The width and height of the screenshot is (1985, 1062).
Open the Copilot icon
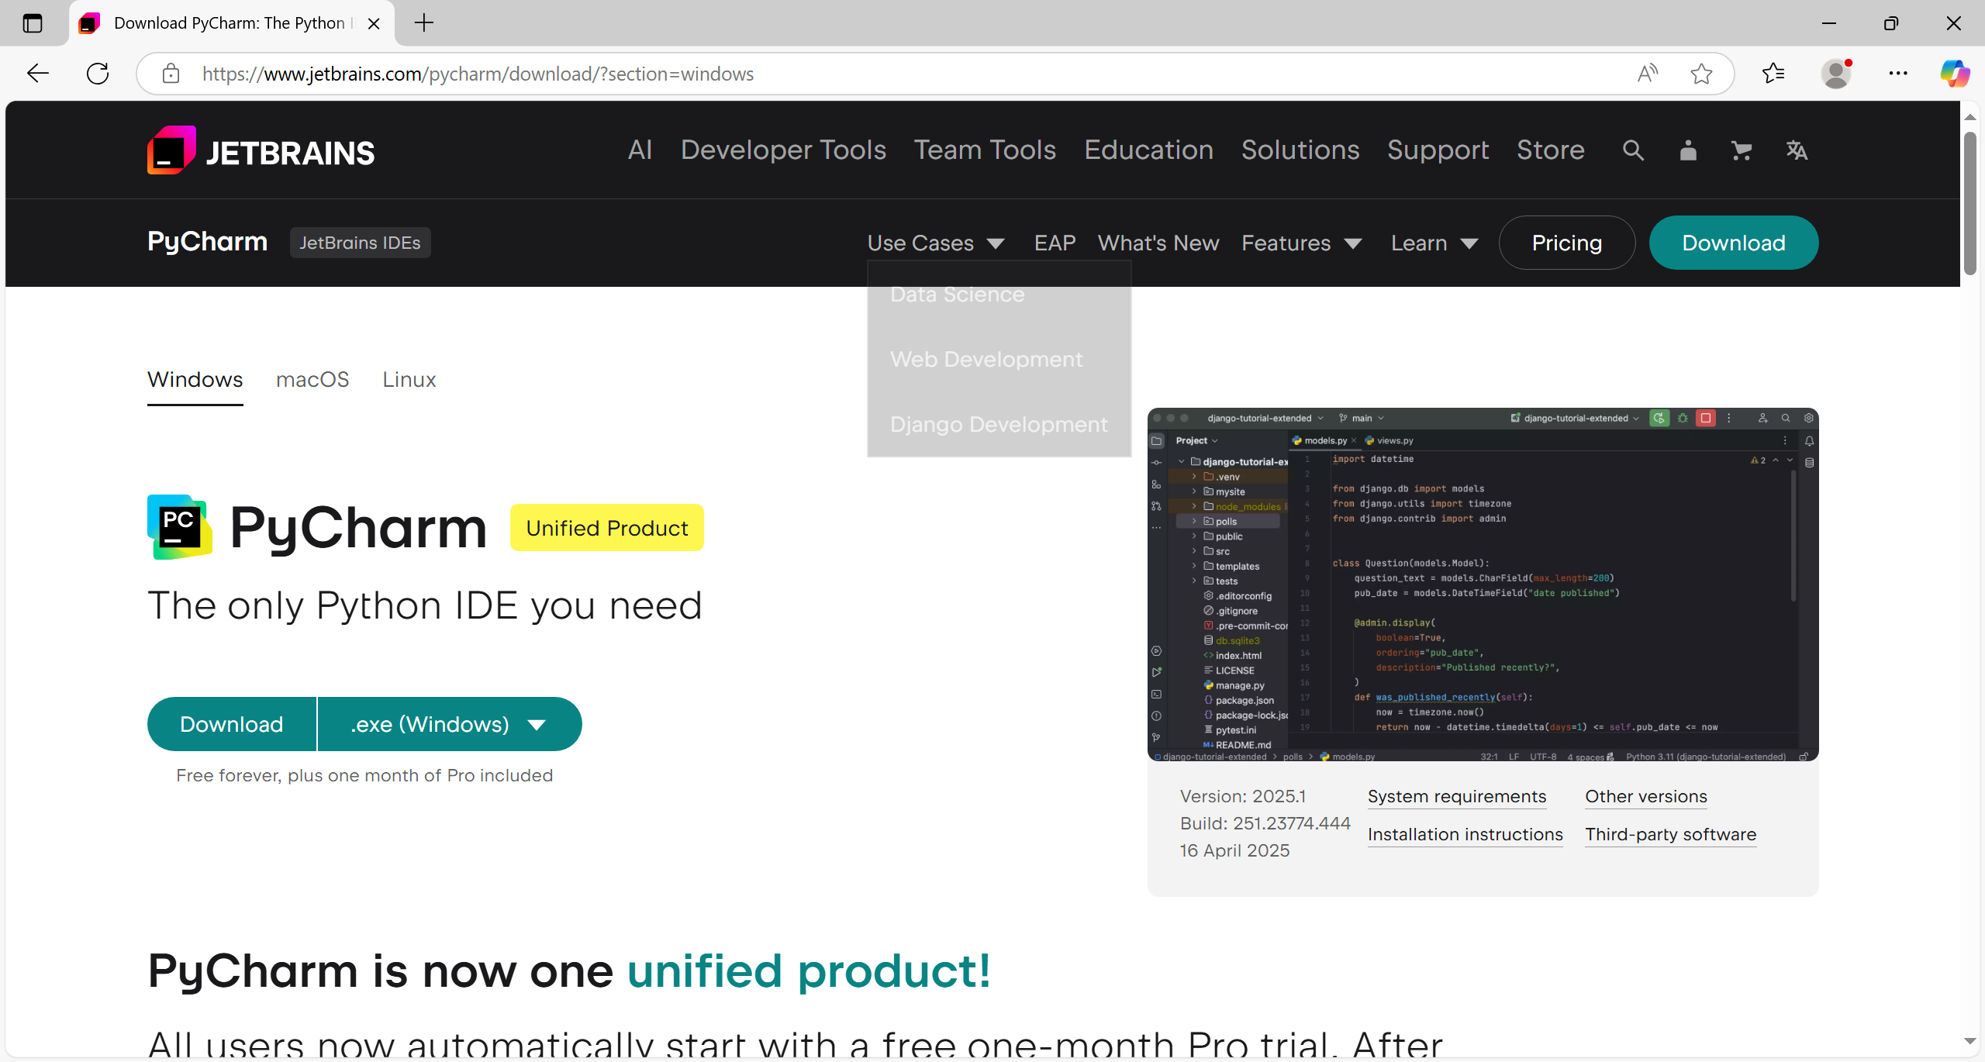[1954, 74]
